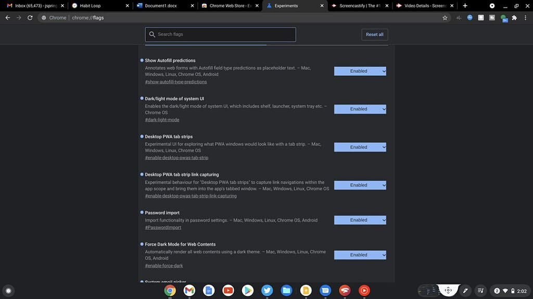Bookmark this page with the star icon
Screen dimensions: 533x299
(445, 17)
